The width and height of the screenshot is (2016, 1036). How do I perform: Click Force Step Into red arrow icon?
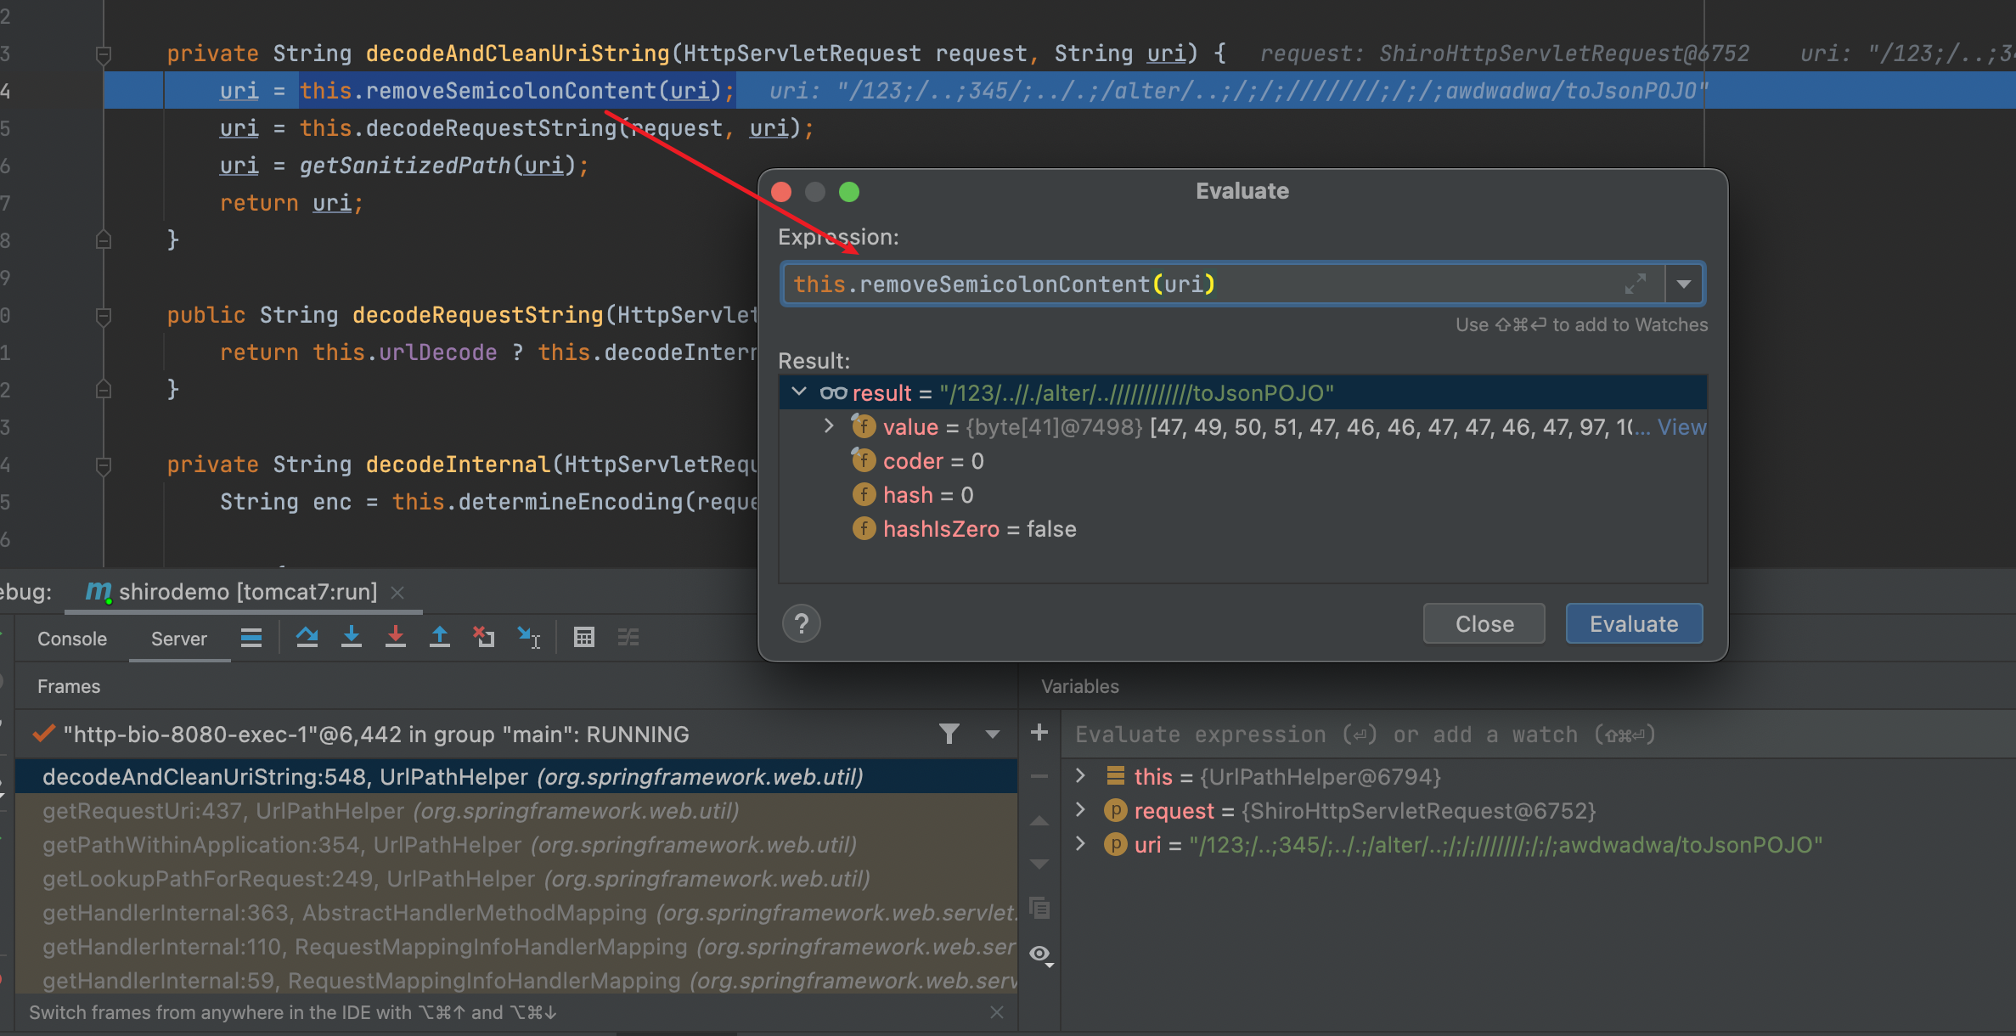(x=395, y=638)
